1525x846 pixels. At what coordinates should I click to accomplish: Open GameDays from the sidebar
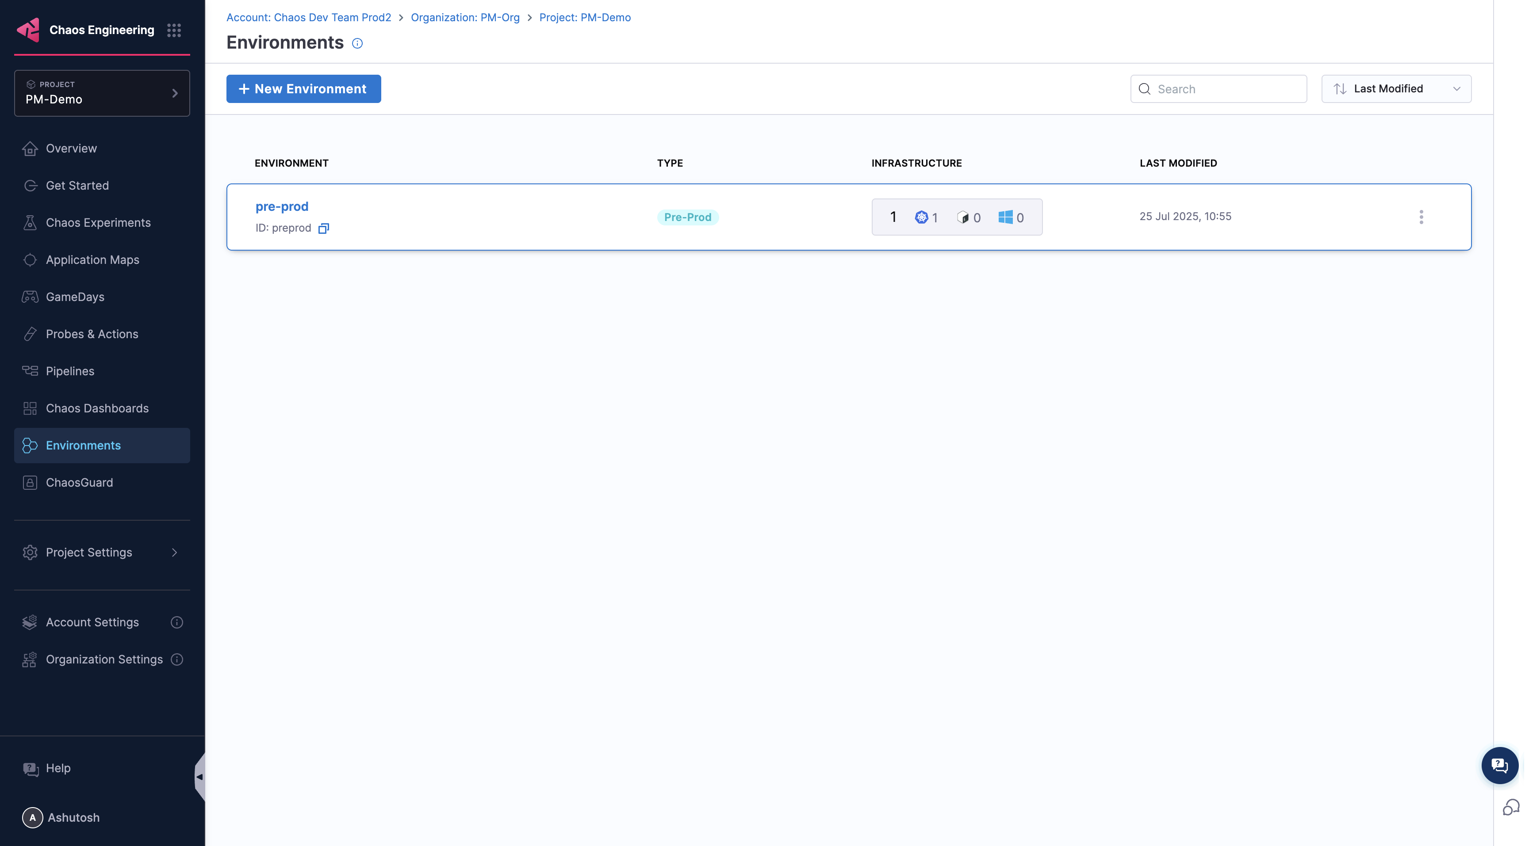click(75, 297)
